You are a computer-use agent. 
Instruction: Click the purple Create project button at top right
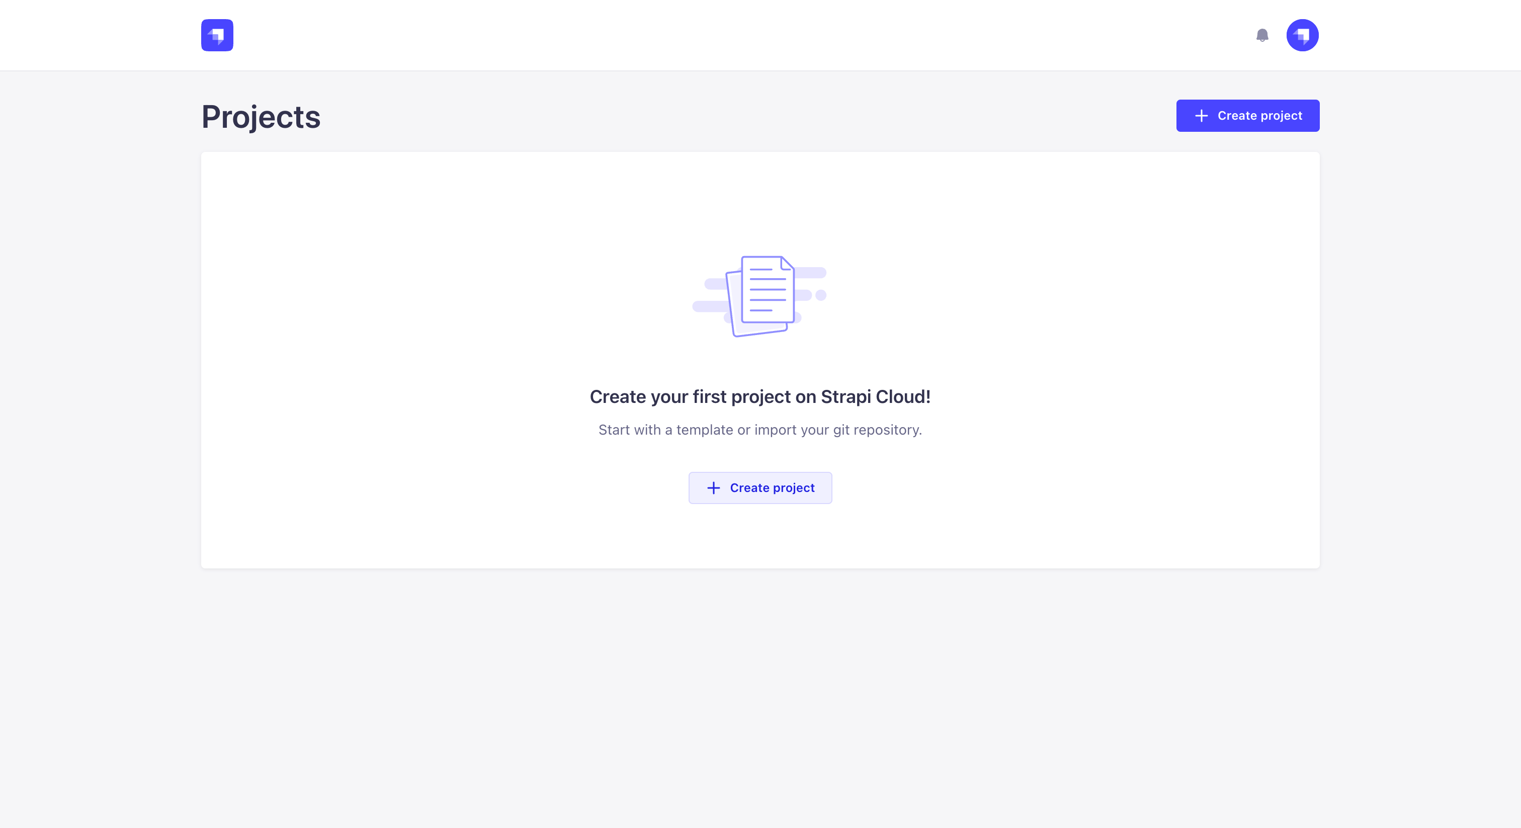click(x=1247, y=116)
